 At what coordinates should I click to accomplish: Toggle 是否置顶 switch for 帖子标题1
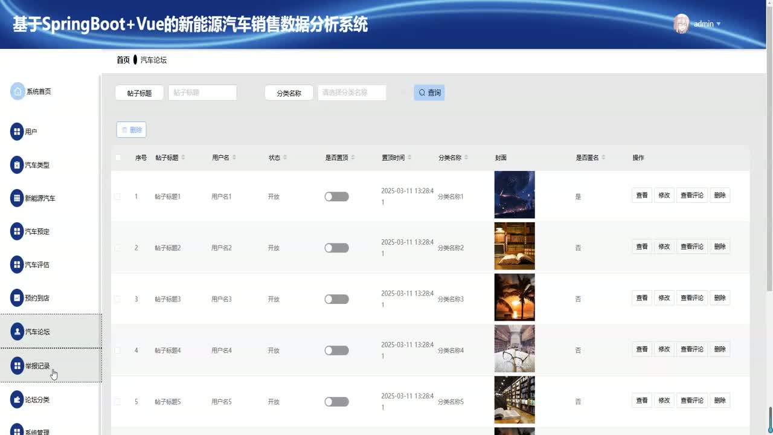coord(336,196)
